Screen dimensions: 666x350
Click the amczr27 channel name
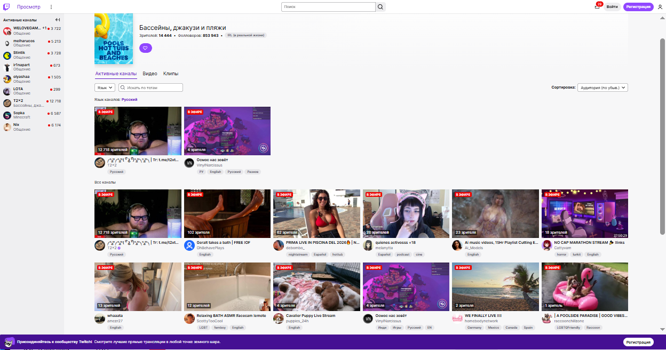pyautogui.click(x=115, y=321)
